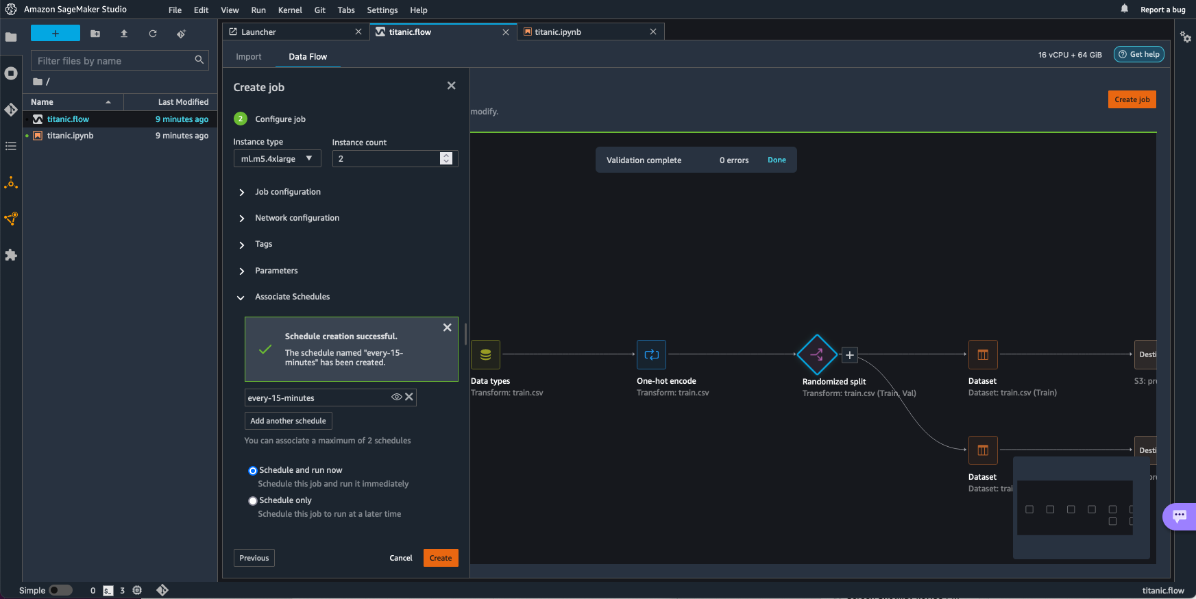Click the Randomized split node icon

click(816, 354)
